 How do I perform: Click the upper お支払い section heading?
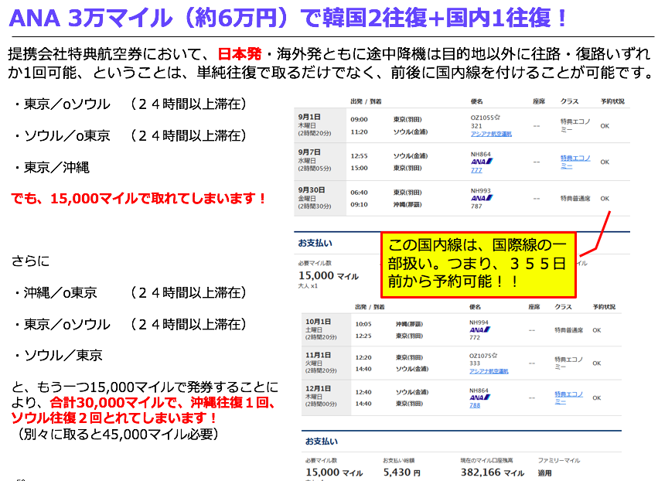coord(315,243)
